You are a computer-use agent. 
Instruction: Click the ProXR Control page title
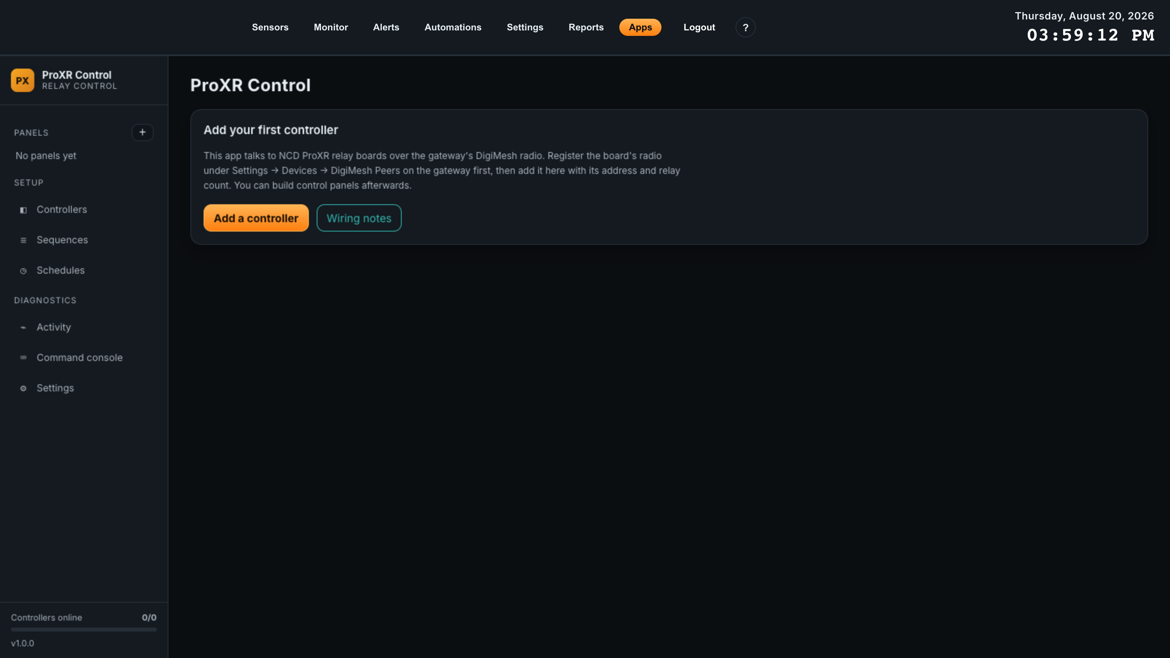pos(250,85)
